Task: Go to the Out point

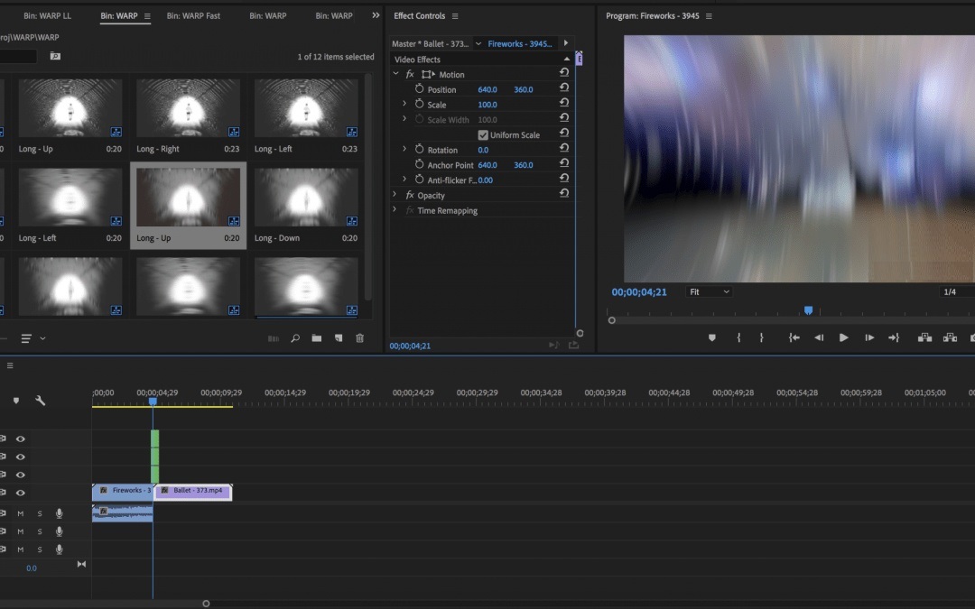Action: [x=894, y=337]
